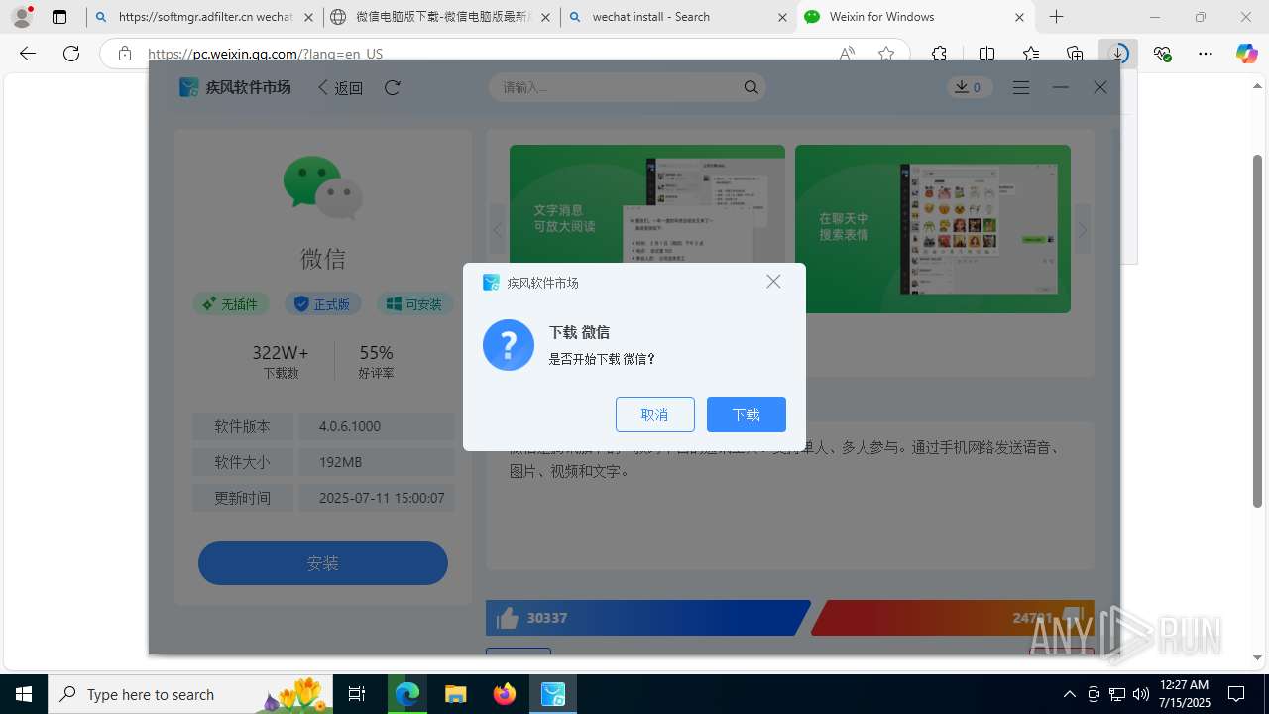Open Edge extensions puzzle icon
Image resolution: width=1269 pixels, height=714 pixels.
939,54
